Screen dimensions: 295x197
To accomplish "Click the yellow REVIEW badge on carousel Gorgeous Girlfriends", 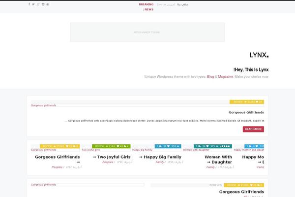I will tap(60, 146).
